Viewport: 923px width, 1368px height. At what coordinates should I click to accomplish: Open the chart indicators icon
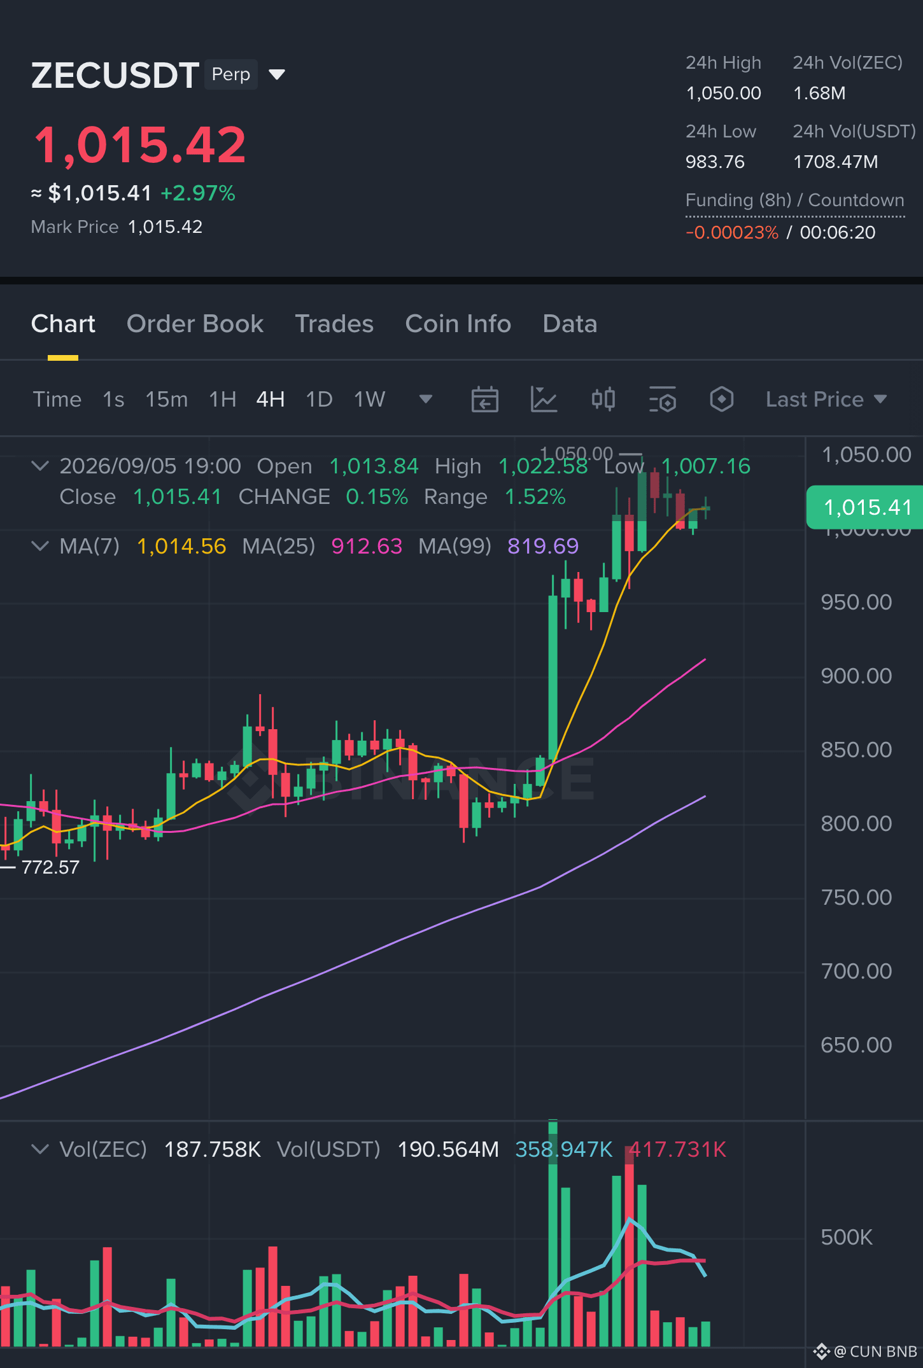coord(544,400)
